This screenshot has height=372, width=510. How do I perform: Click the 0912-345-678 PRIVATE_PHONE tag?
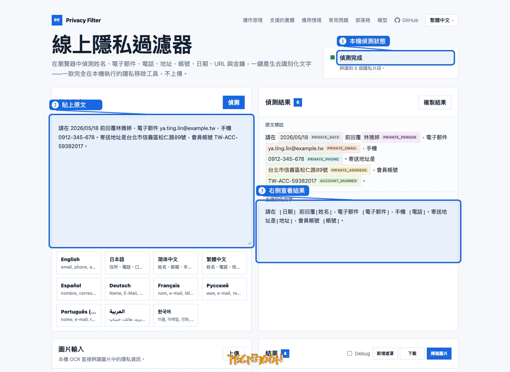[304, 159]
